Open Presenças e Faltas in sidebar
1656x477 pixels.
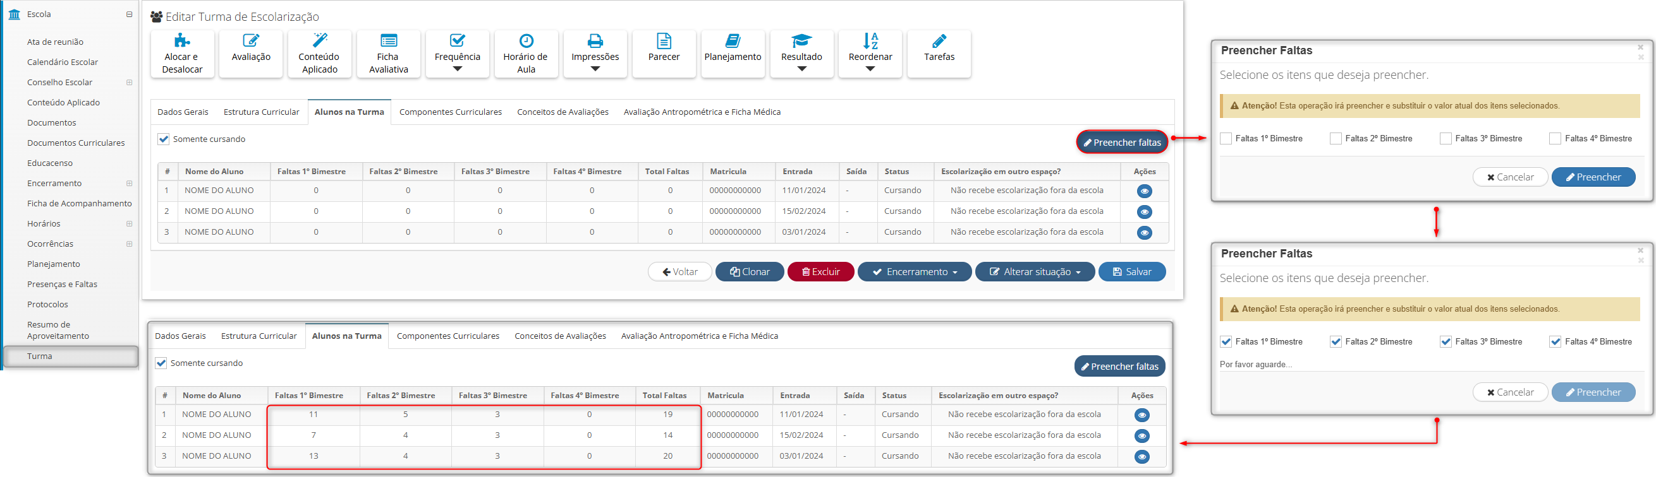click(62, 285)
